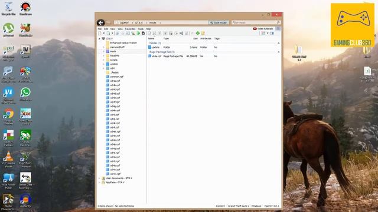Open Recycle Bin on the desktop
This screenshot has height=212, width=378.
click(9, 8)
